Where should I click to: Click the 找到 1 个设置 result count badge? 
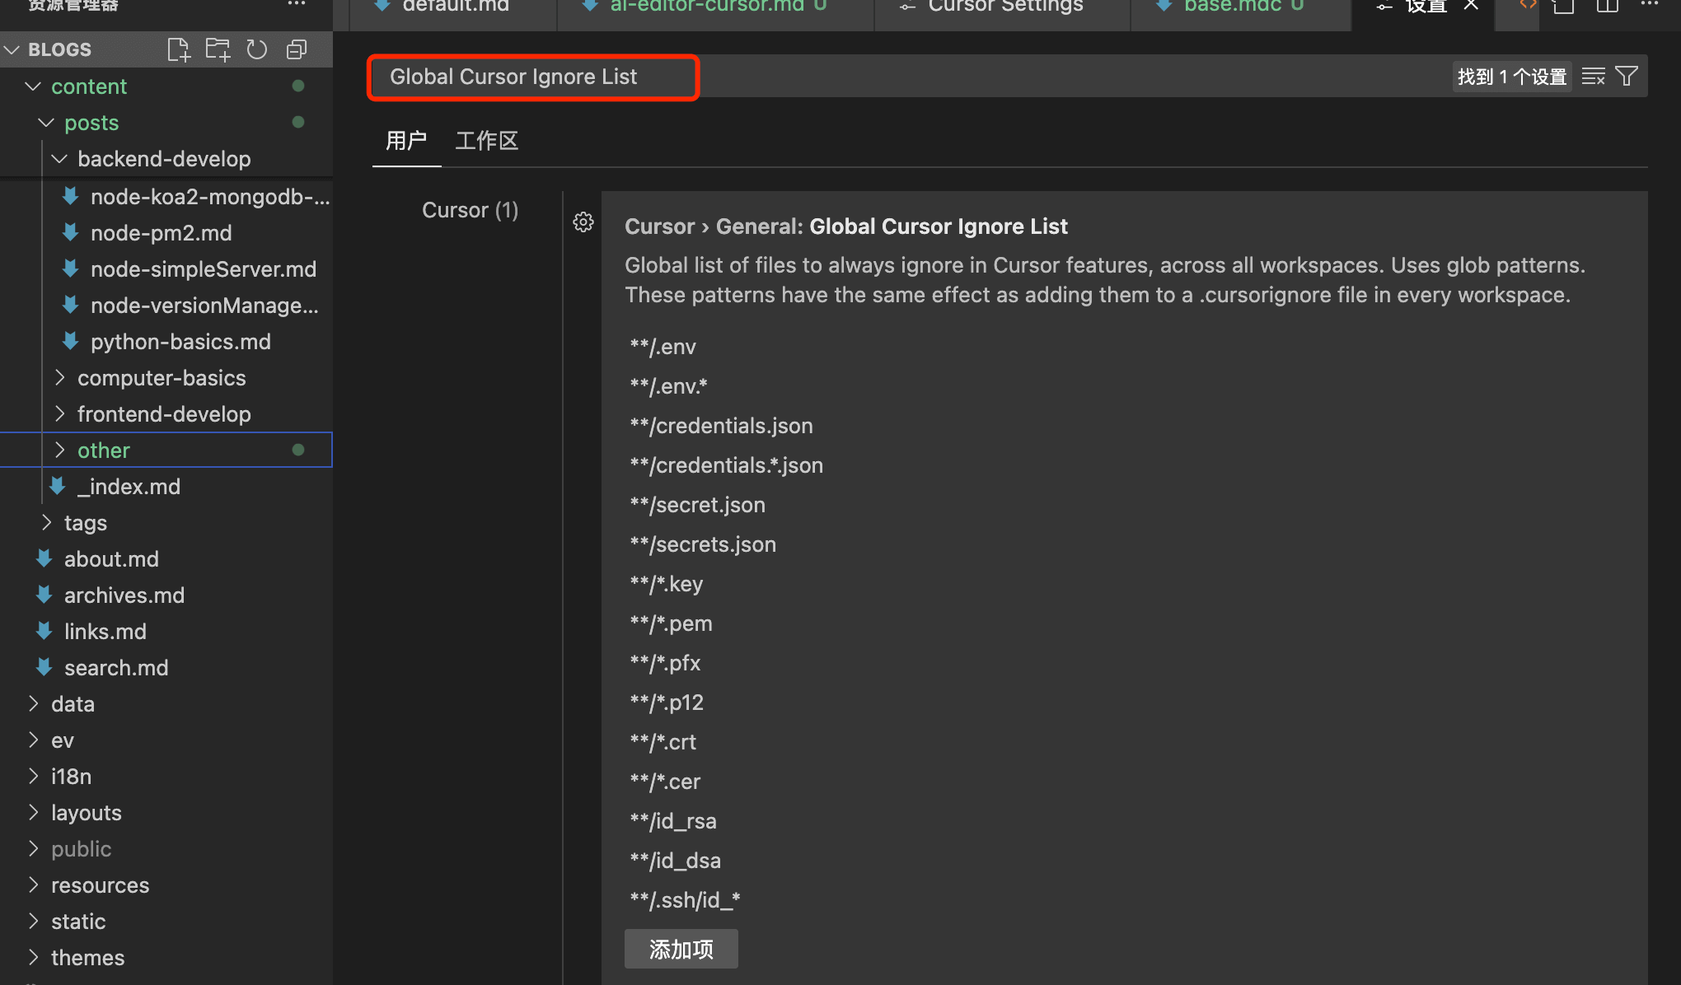(1512, 77)
